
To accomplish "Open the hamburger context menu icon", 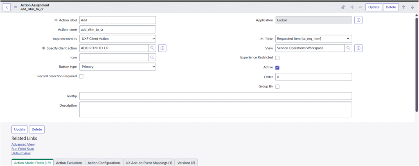I will (x=16, y=7).
